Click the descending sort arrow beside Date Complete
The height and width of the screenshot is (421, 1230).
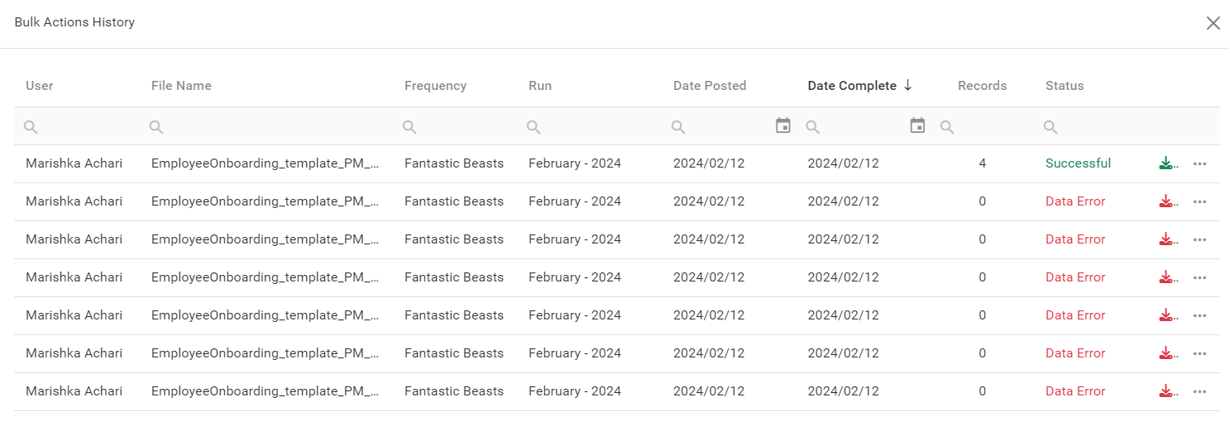tap(907, 85)
